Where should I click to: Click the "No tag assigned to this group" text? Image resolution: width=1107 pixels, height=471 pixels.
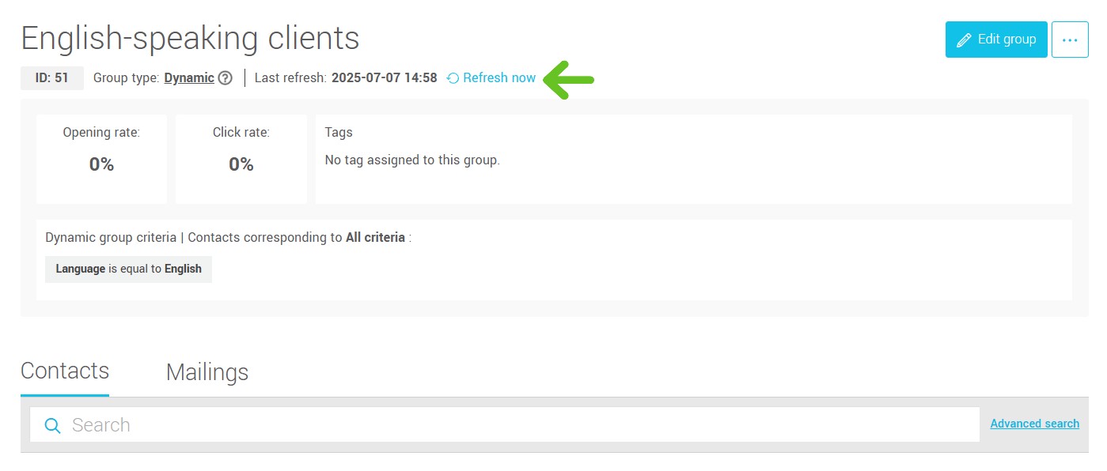pyautogui.click(x=412, y=160)
